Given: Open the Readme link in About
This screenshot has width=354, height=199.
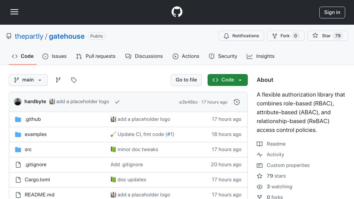Looking at the screenshot, I should pos(276,144).
